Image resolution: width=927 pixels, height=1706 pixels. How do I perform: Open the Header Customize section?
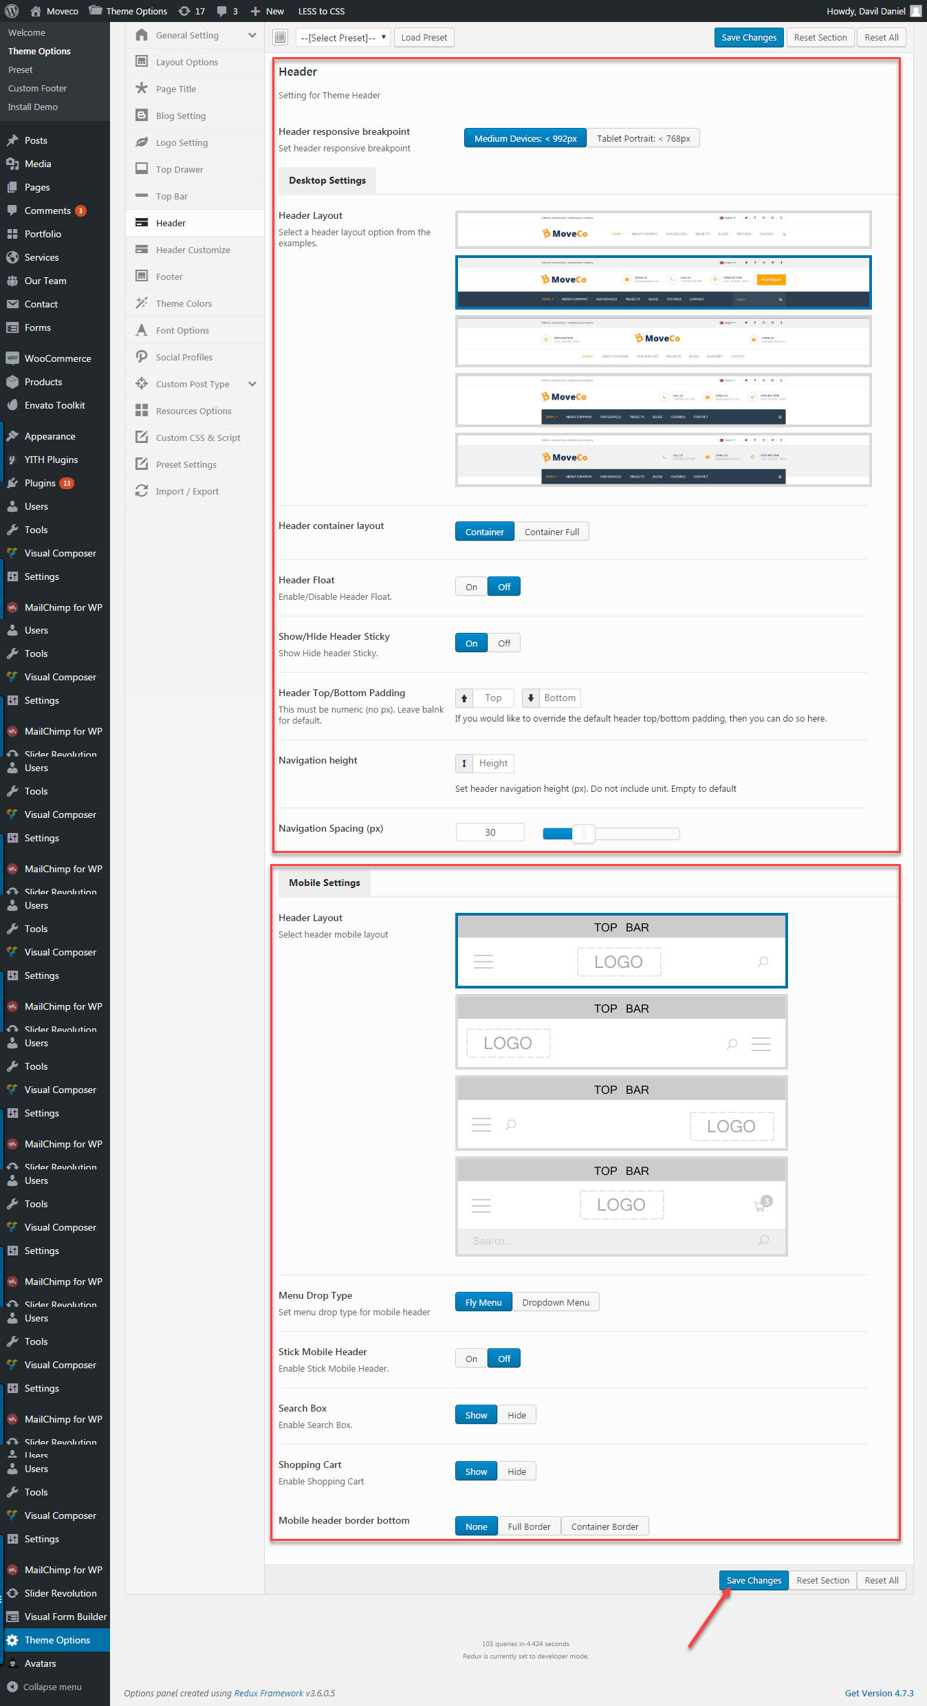pos(195,250)
